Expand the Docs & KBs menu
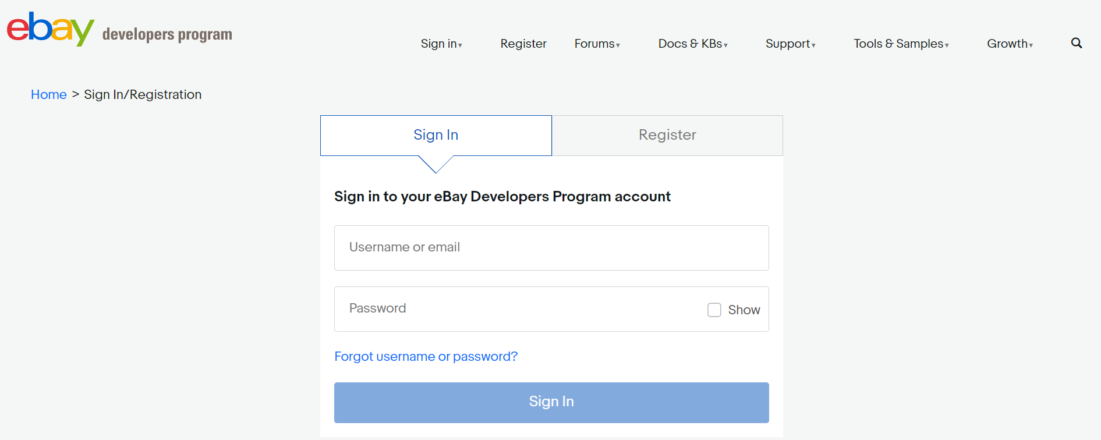 pyautogui.click(x=693, y=44)
